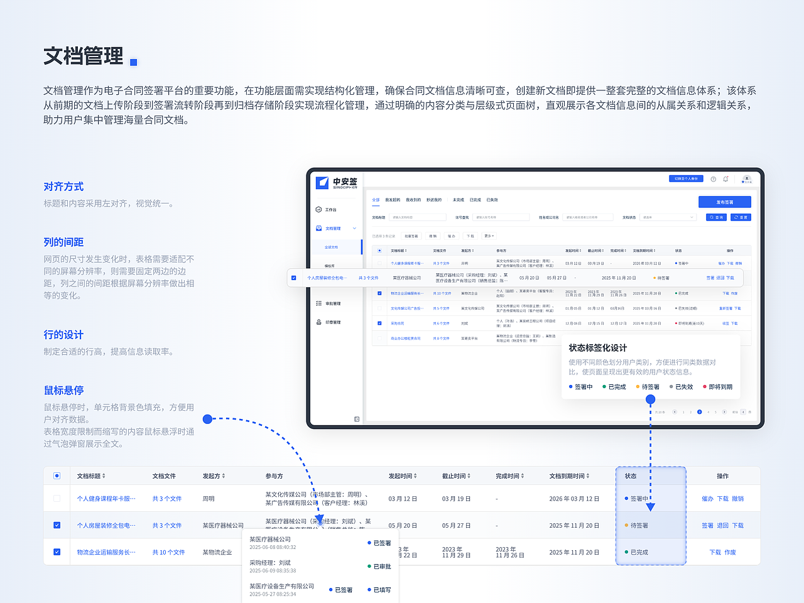Check the 个人健身课程年卡服… row checkbox
Viewport: 804px width, 603px height.
57,498
